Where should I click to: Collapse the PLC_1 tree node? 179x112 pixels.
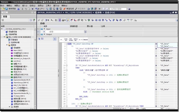point(4,37)
